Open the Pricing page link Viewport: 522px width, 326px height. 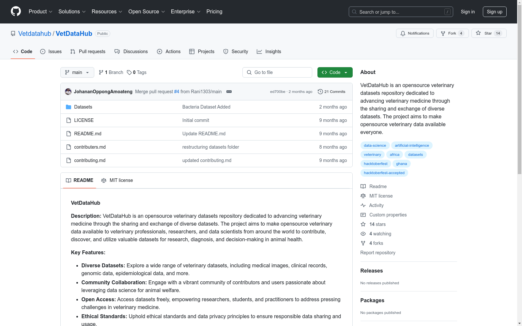[x=214, y=12]
